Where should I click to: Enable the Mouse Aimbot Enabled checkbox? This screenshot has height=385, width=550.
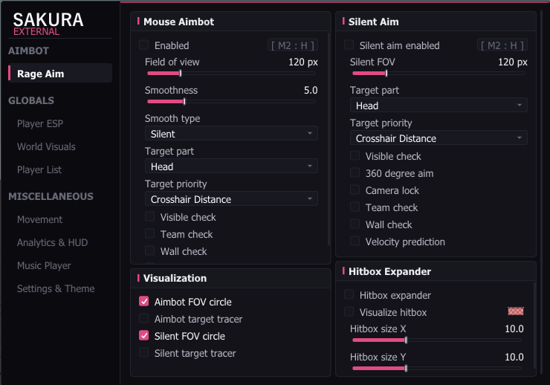click(143, 45)
